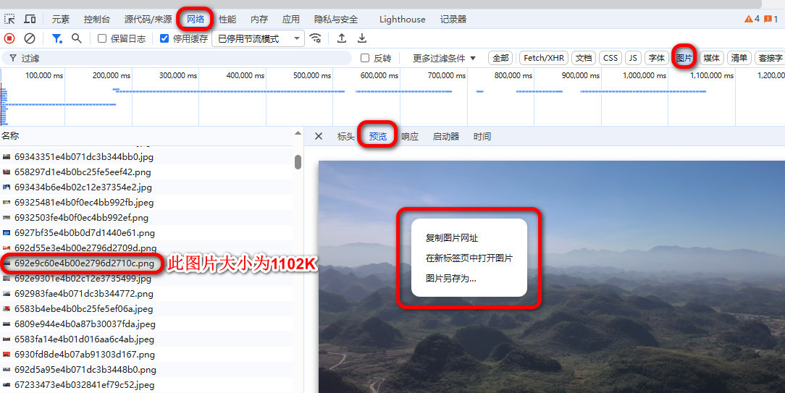Uncheck the 停用缓存 checkbox
Image resolution: width=785 pixels, height=393 pixels.
click(164, 39)
